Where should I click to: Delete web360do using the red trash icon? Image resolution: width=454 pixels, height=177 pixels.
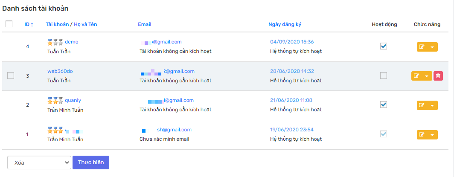pyautogui.click(x=438, y=76)
